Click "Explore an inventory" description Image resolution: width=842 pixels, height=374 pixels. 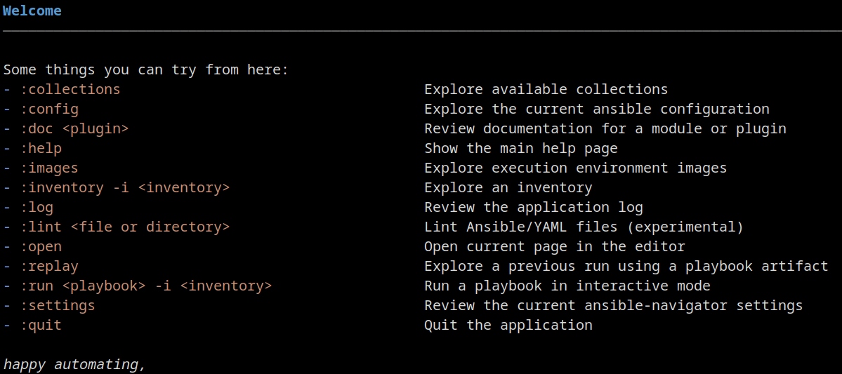coord(508,188)
